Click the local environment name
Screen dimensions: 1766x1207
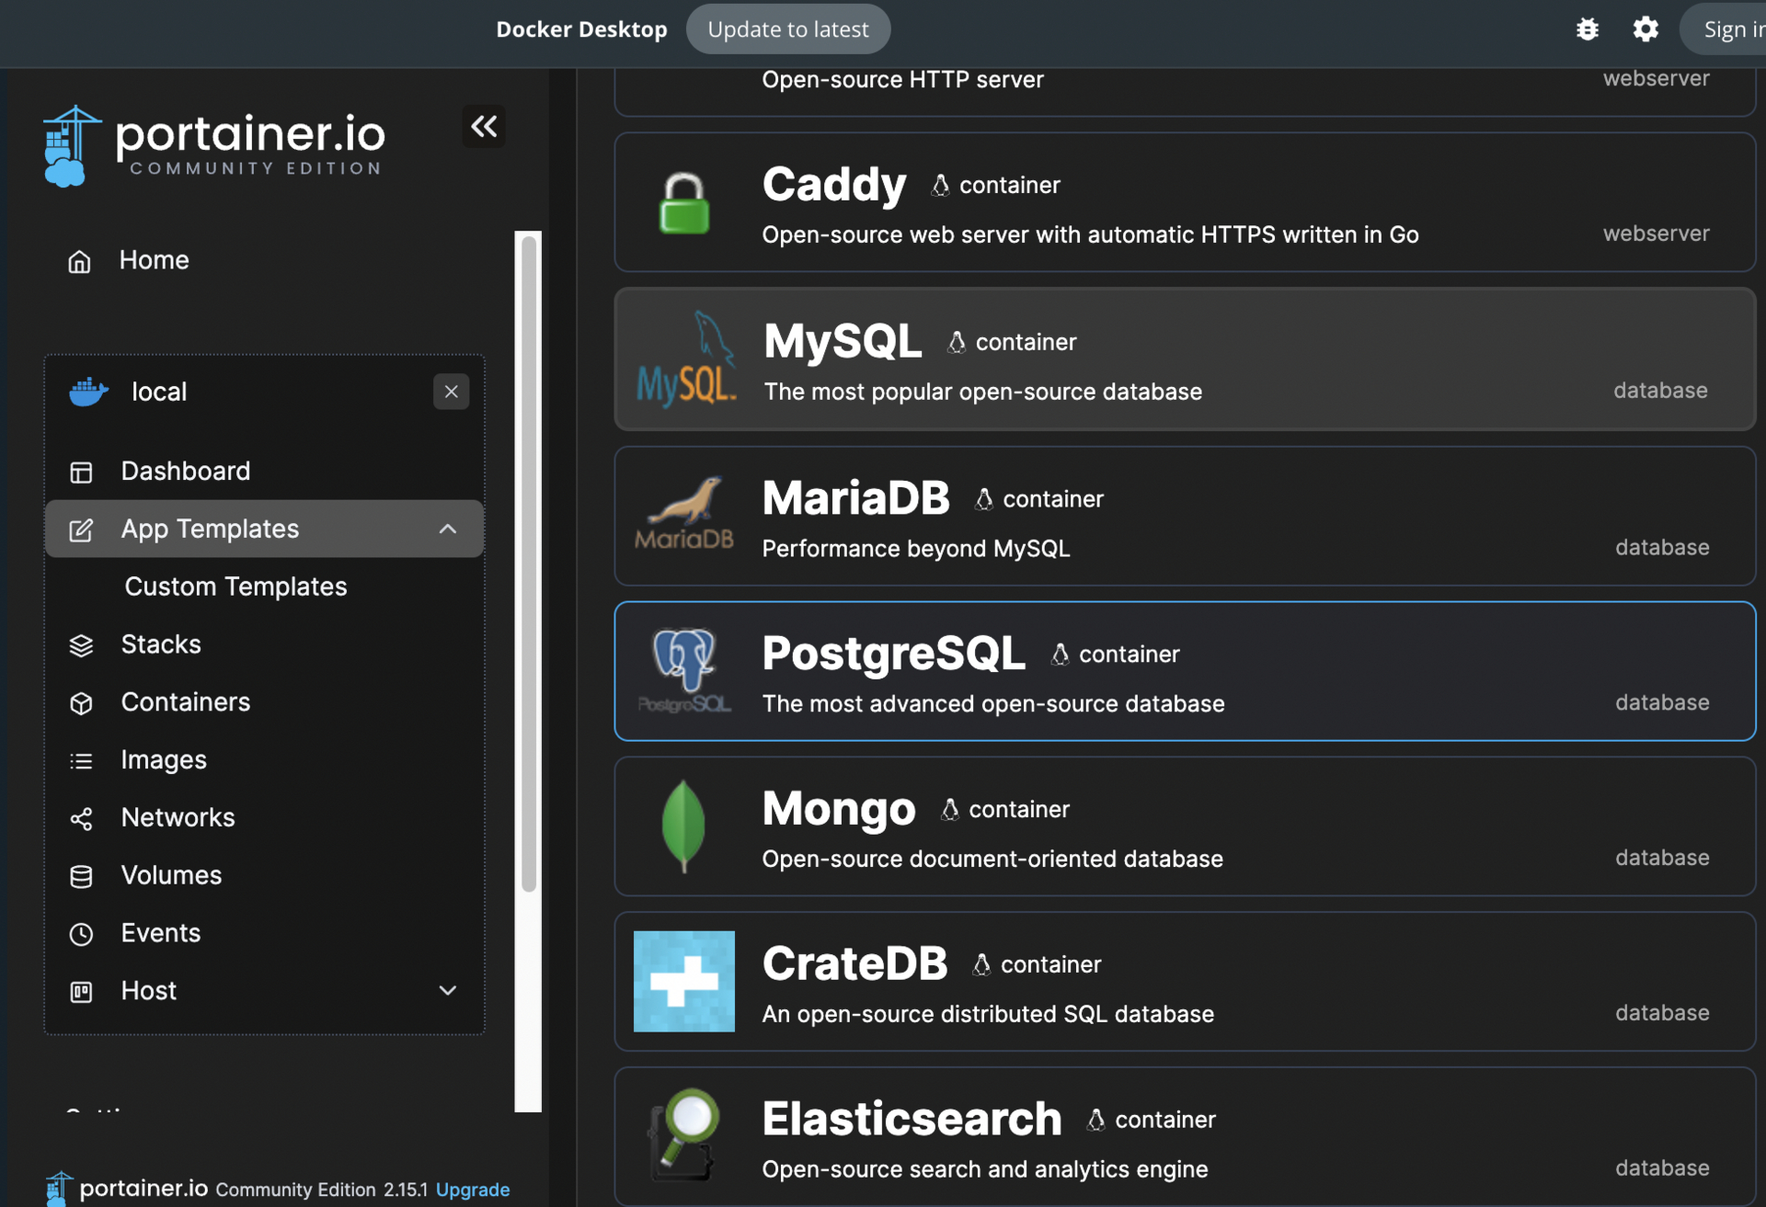pos(159,392)
